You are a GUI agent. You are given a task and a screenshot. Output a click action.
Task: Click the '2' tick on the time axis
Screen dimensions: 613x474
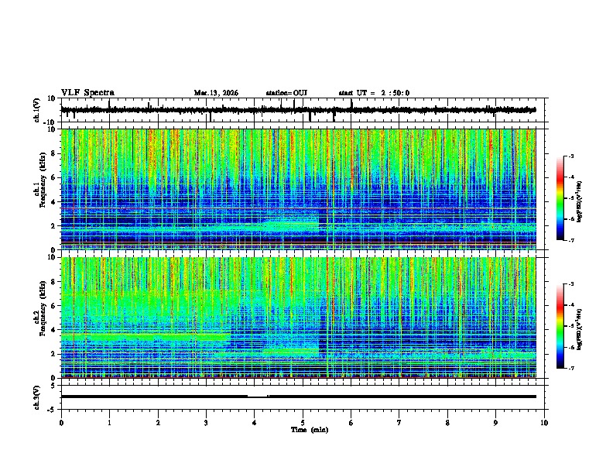tap(158, 423)
